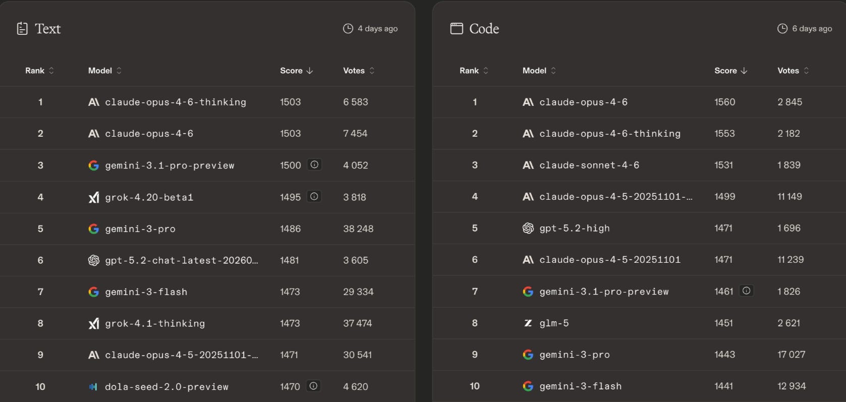The height and width of the screenshot is (402, 846).
Task: Click Anthropic logo of claude-sonnet-4-6
Action: [x=528, y=165]
